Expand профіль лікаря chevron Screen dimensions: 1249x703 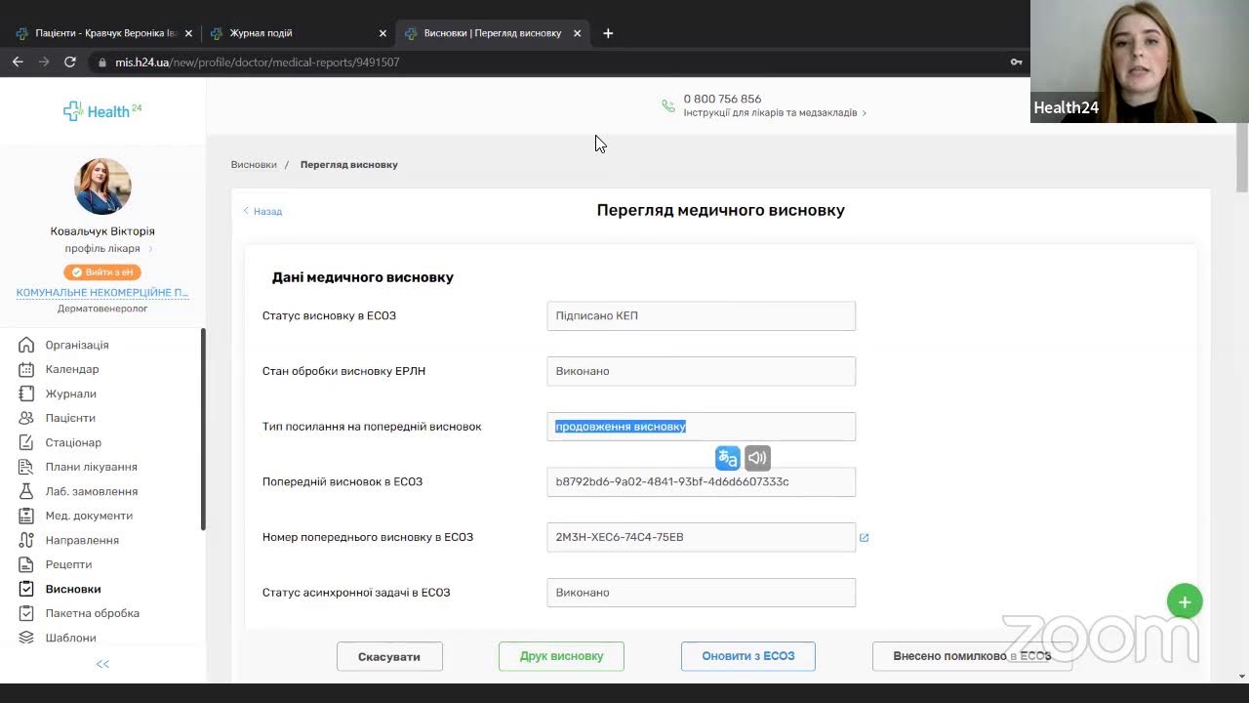(150, 249)
